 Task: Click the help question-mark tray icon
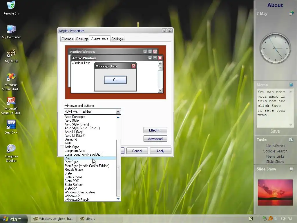pos(251,219)
